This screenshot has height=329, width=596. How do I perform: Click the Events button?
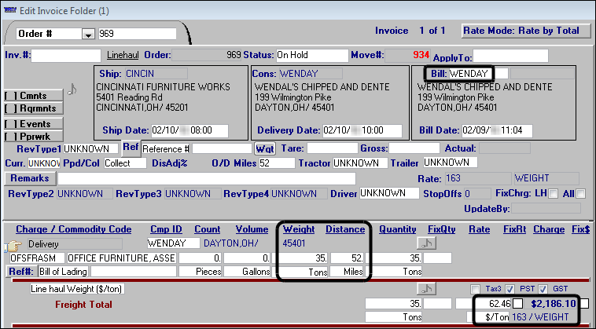(34, 124)
